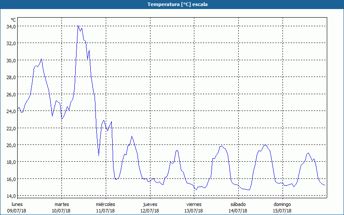Select the 28,0 axis value

pyautogui.click(x=11, y=77)
